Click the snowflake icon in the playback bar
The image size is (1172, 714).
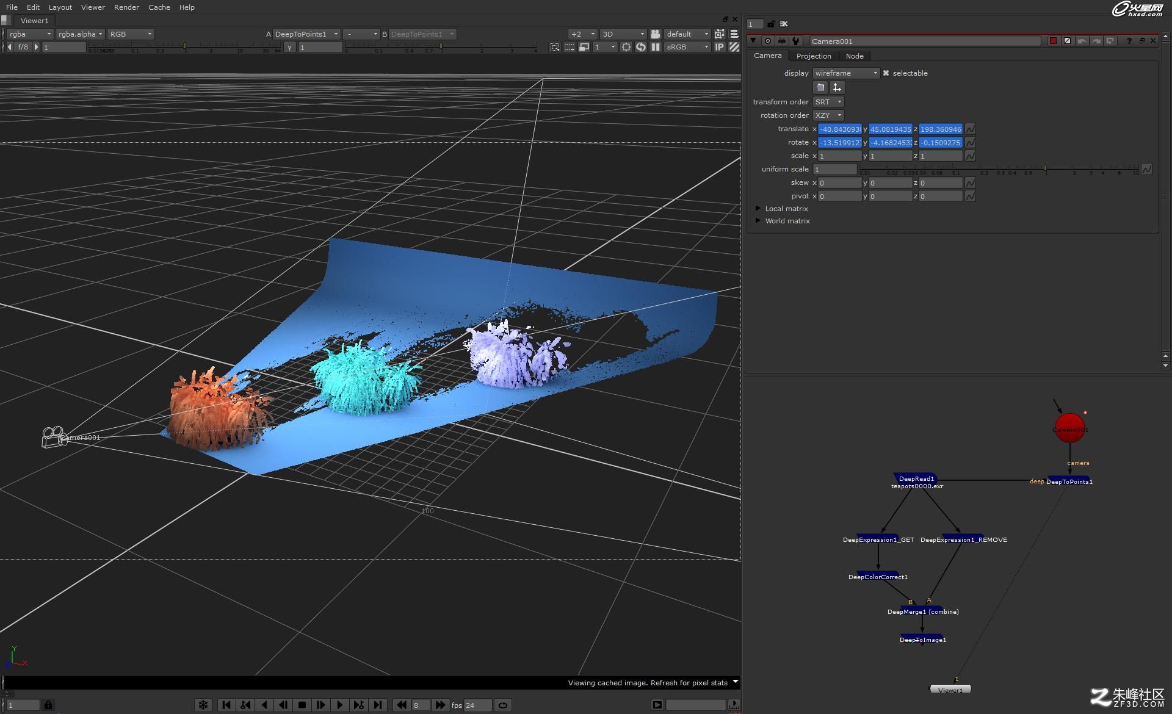point(203,705)
